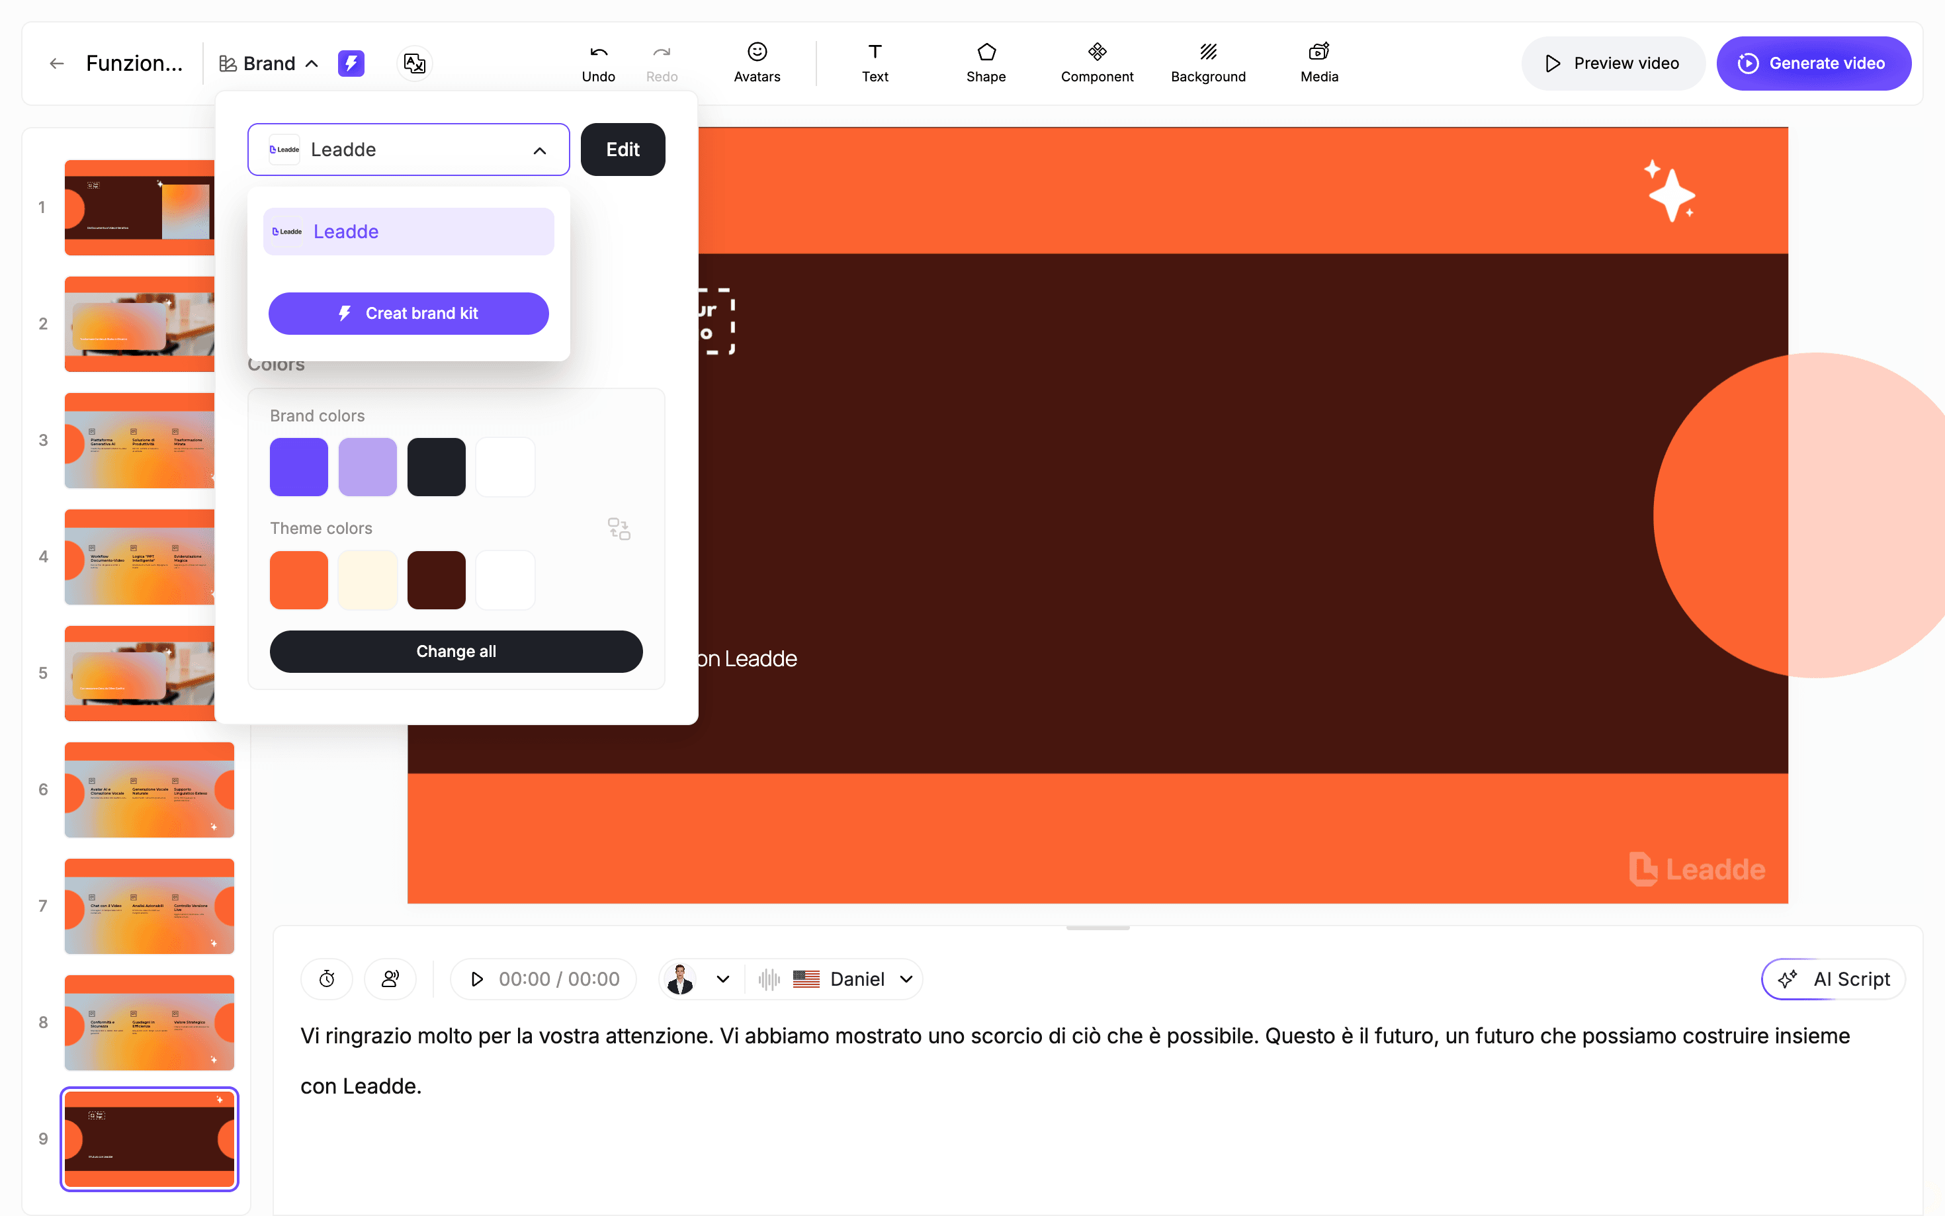This screenshot has height=1216, width=1945.
Task: Open the translate language icon
Action: click(x=414, y=63)
